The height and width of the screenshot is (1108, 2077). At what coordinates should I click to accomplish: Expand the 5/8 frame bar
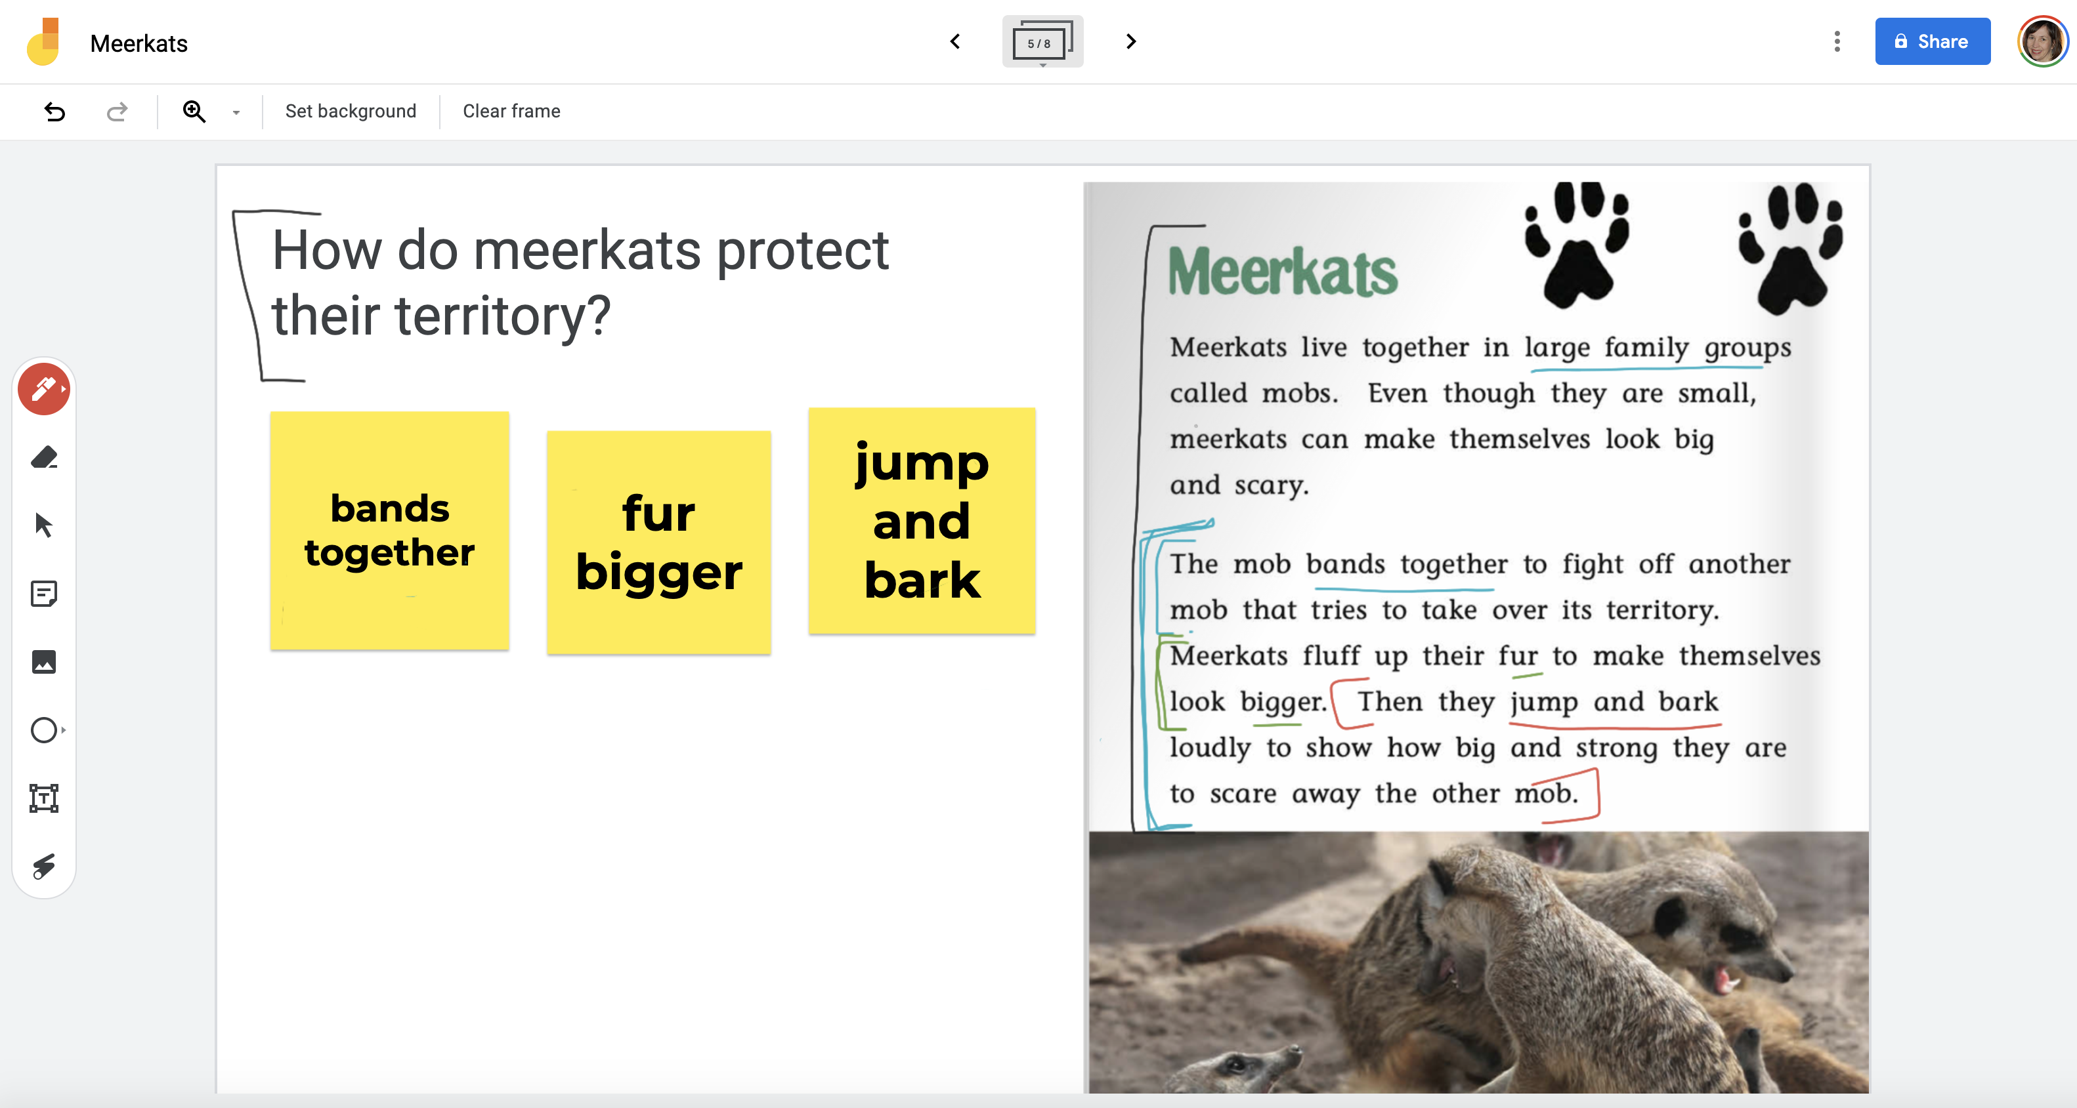(1042, 42)
